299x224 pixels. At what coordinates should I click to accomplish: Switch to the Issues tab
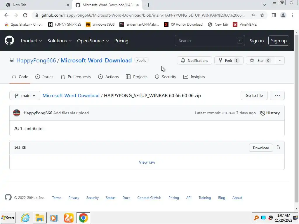[44, 77]
